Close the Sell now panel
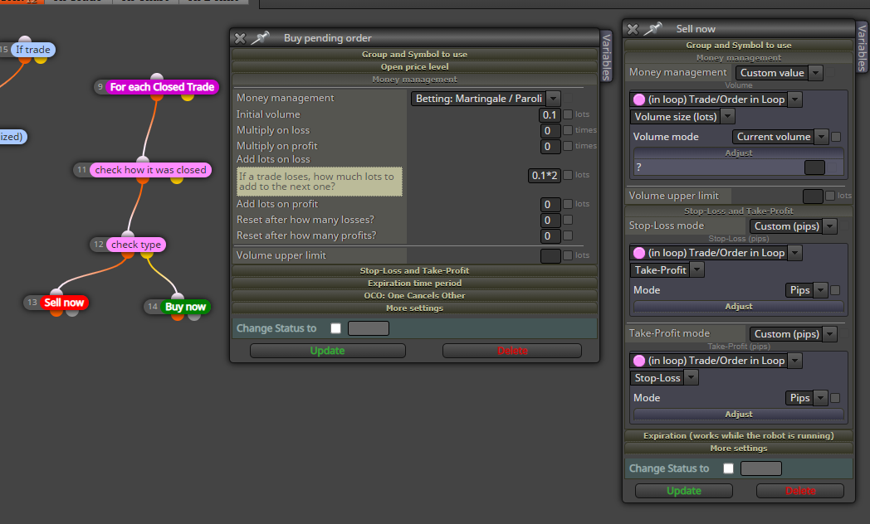The width and height of the screenshot is (870, 524). 633,29
